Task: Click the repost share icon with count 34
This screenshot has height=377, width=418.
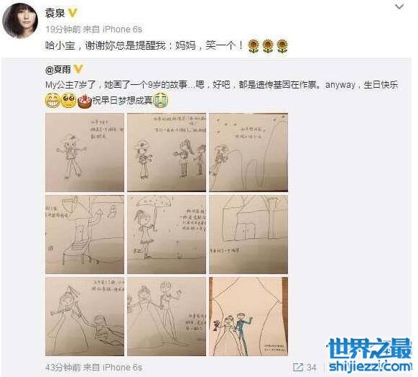Action: [304, 368]
